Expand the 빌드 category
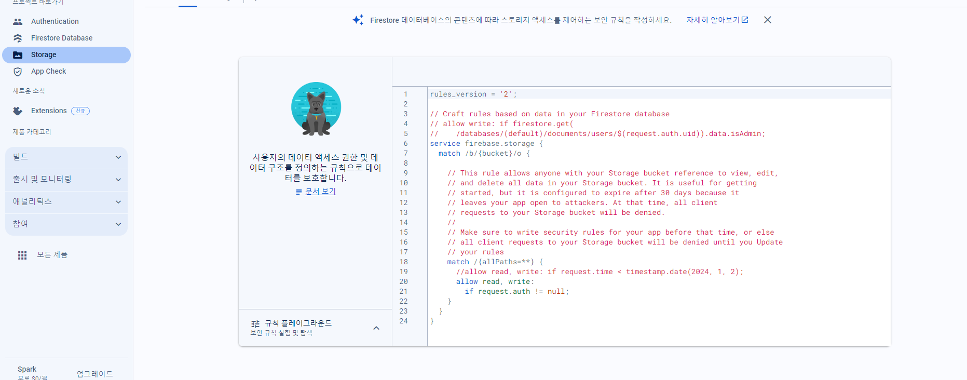Image resolution: width=967 pixels, height=380 pixels. tap(66, 157)
